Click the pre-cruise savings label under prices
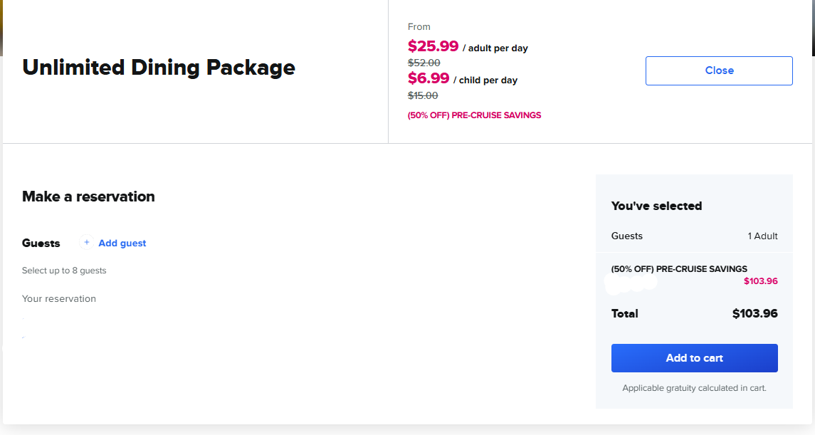Viewport: 815px width, 435px height. point(474,115)
